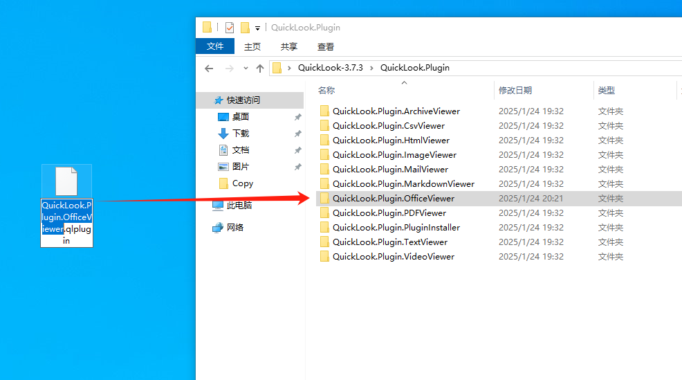Viewport: 682px width, 380px height.
Task: Open the quick access toolbar customize dropdown
Action: [257, 28]
